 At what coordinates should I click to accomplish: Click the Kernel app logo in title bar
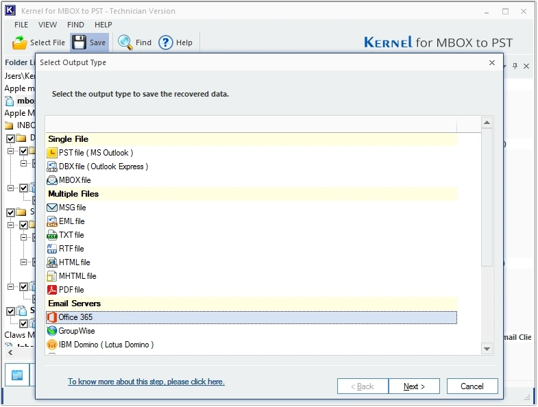[10, 11]
